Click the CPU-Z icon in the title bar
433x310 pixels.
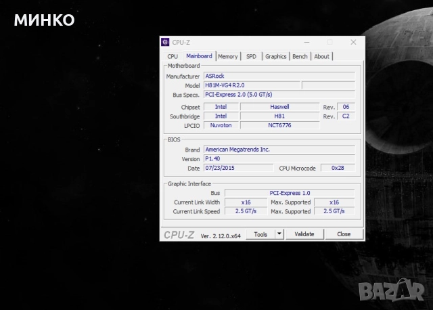(166, 42)
